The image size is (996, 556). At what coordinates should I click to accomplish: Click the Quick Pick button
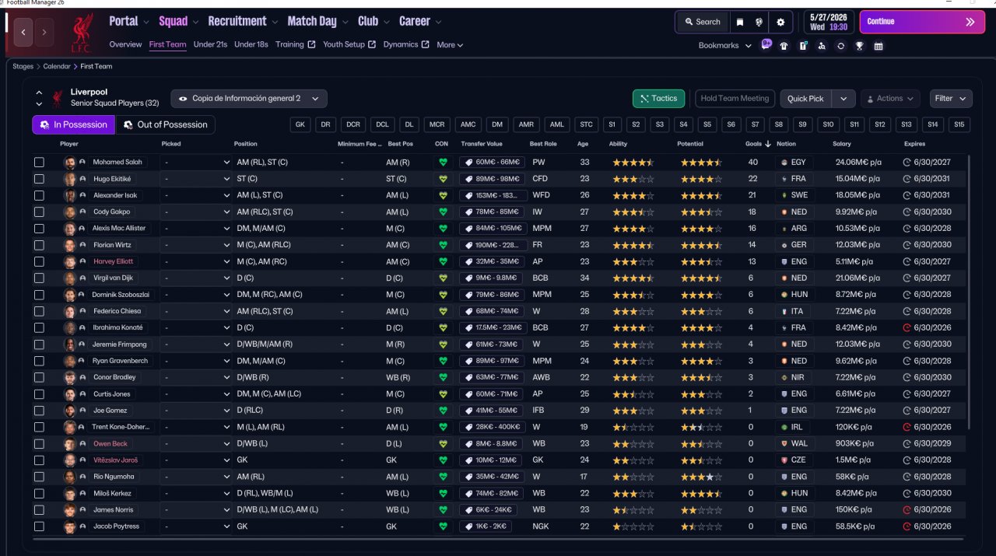805,99
